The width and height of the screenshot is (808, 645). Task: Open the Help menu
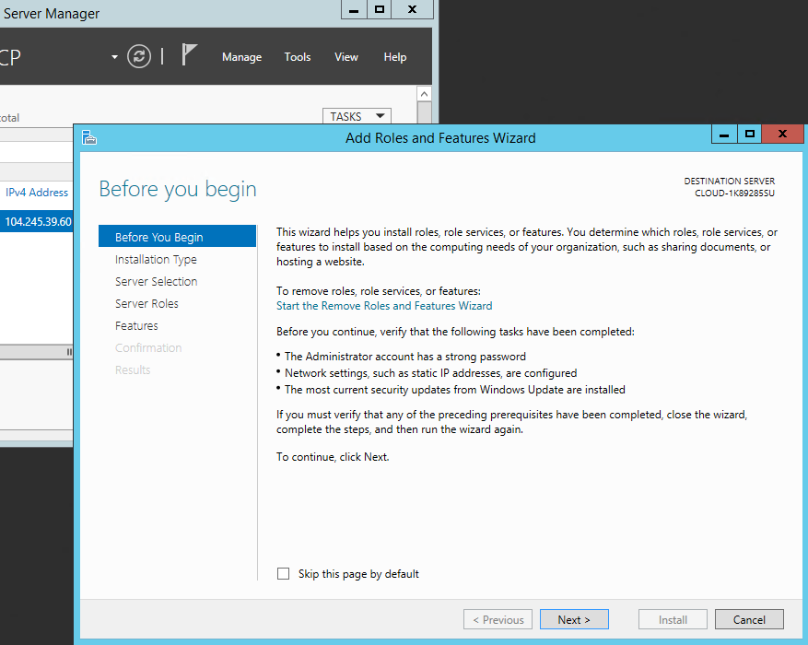[x=395, y=57]
